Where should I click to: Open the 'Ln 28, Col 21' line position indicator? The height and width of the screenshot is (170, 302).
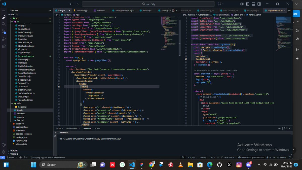coord(192,158)
